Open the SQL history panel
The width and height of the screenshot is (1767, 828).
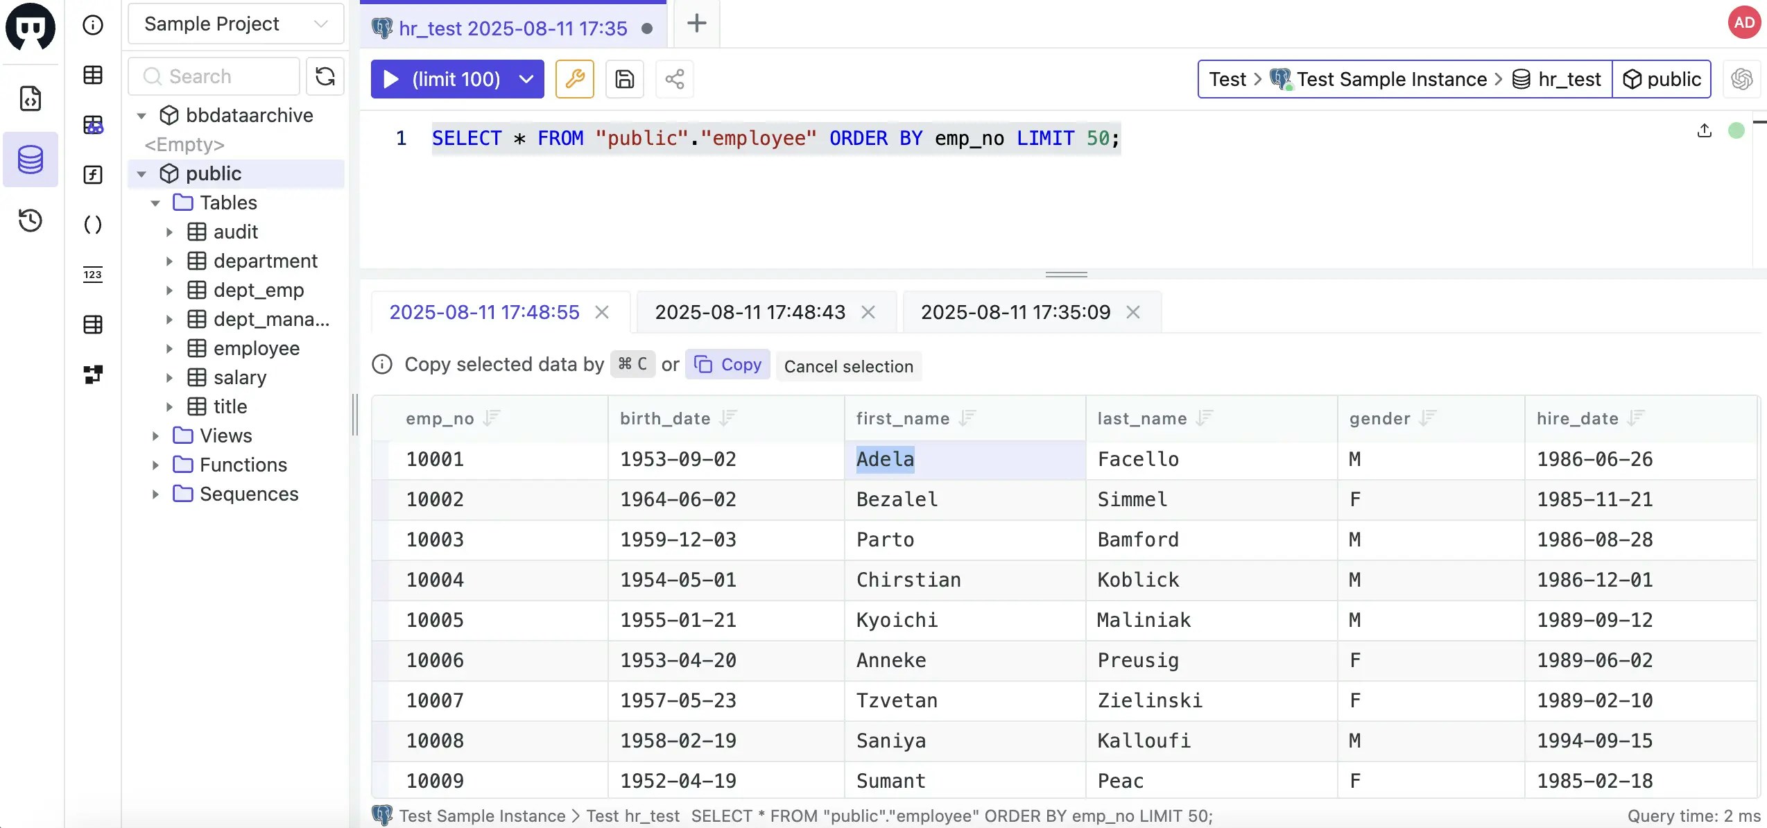(x=31, y=221)
